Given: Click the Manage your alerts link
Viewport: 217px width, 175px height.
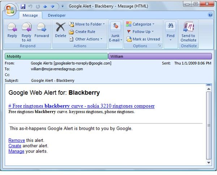Looking at the screenshot, I should tap(16, 151).
